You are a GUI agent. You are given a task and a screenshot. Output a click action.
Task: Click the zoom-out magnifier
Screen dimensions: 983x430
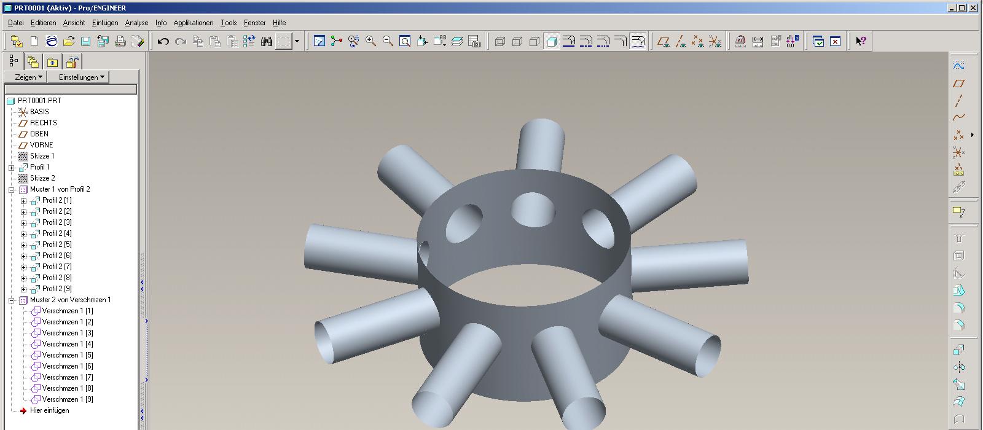pos(388,41)
